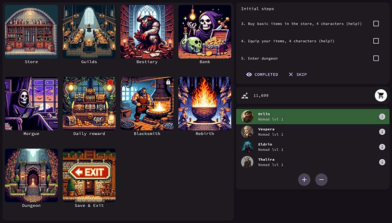
Task: Add a character with plus button
Action: [304, 180]
